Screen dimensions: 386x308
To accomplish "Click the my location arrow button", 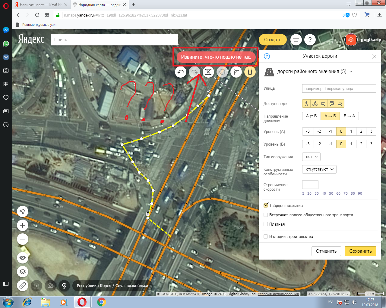I will tap(23, 211).
